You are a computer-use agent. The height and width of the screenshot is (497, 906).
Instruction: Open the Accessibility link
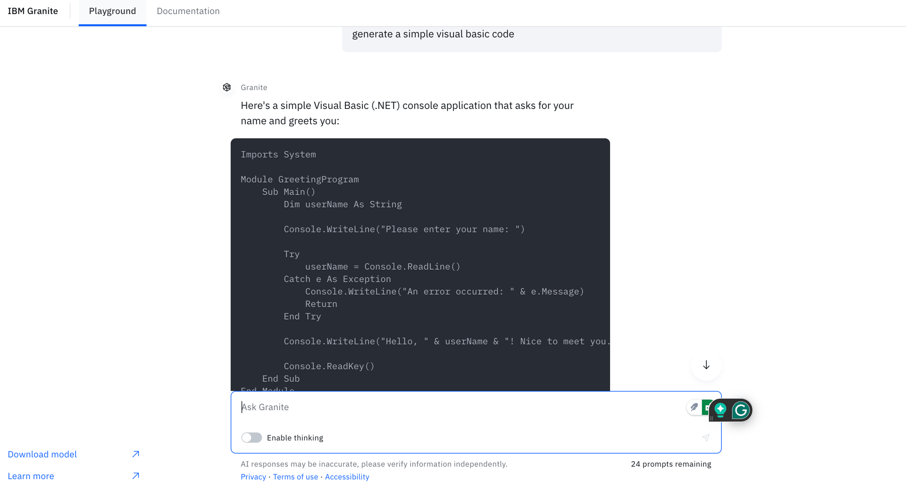click(x=347, y=477)
